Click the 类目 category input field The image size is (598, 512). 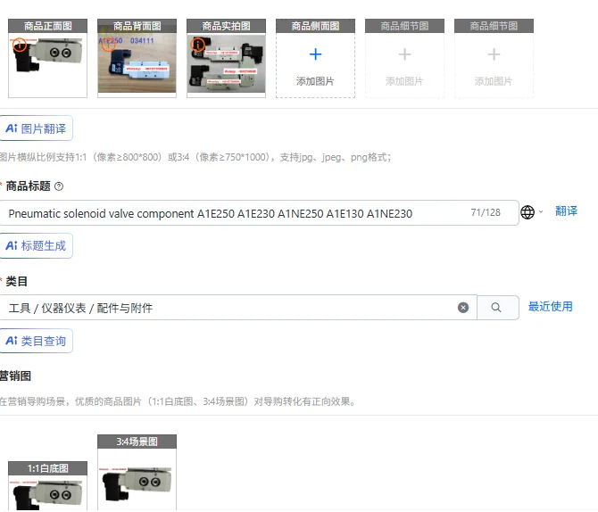coord(238,308)
